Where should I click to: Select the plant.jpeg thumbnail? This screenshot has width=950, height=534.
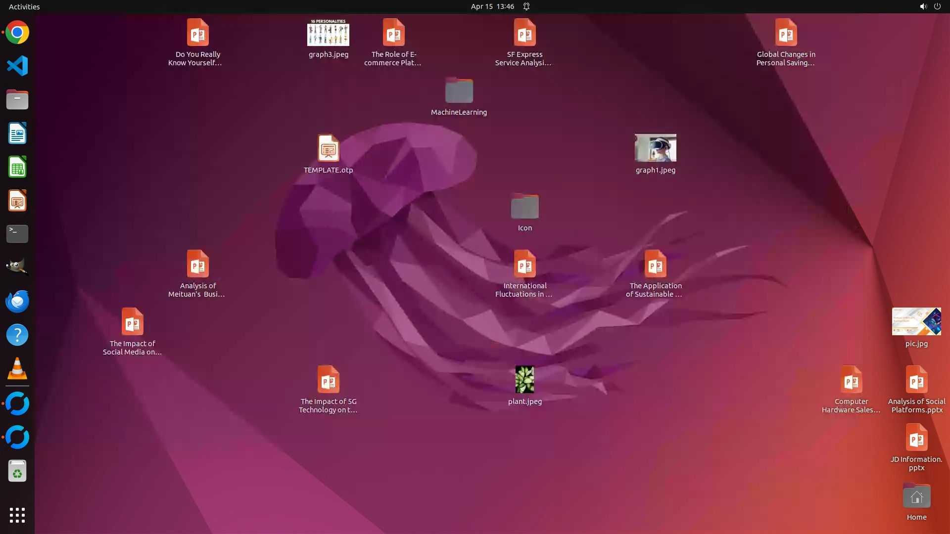click(x=524, y=379)
